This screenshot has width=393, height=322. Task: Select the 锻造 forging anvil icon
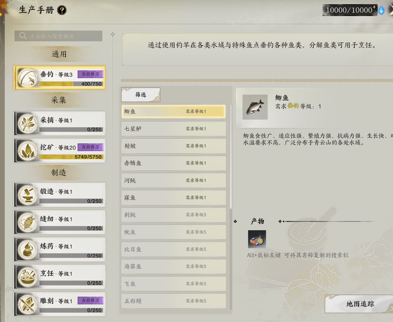pos(27,195)
